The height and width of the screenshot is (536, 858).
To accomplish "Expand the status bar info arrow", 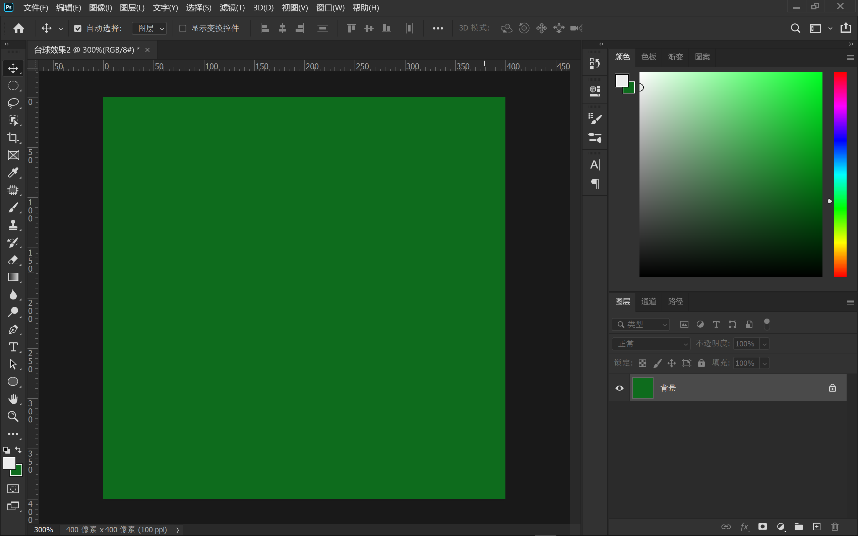I will [178, 530].
